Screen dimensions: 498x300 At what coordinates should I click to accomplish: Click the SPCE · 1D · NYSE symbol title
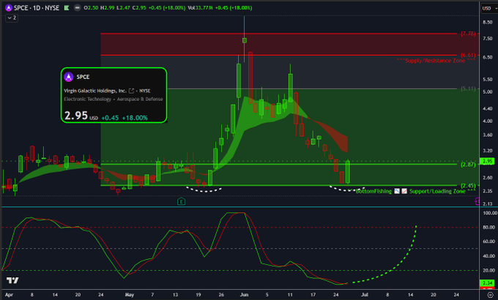click(37, 7)
